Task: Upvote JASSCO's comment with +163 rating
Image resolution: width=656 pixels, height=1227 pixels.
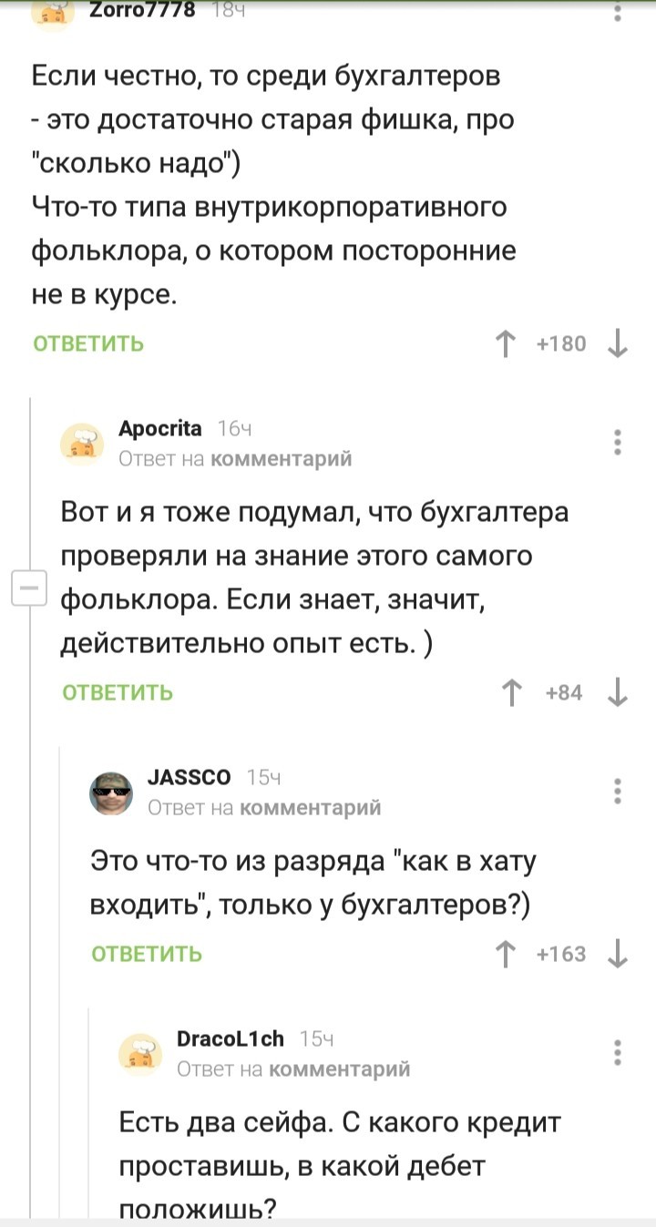Action: 502,954
